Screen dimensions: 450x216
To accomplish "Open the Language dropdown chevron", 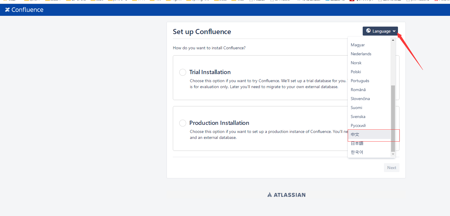I will [x=394, y=31].
